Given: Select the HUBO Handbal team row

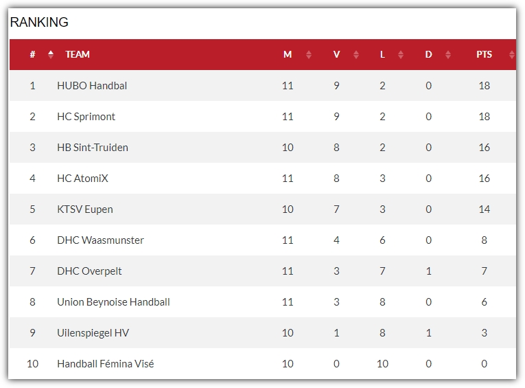Looking at the screenshot, I should [262, 85].
